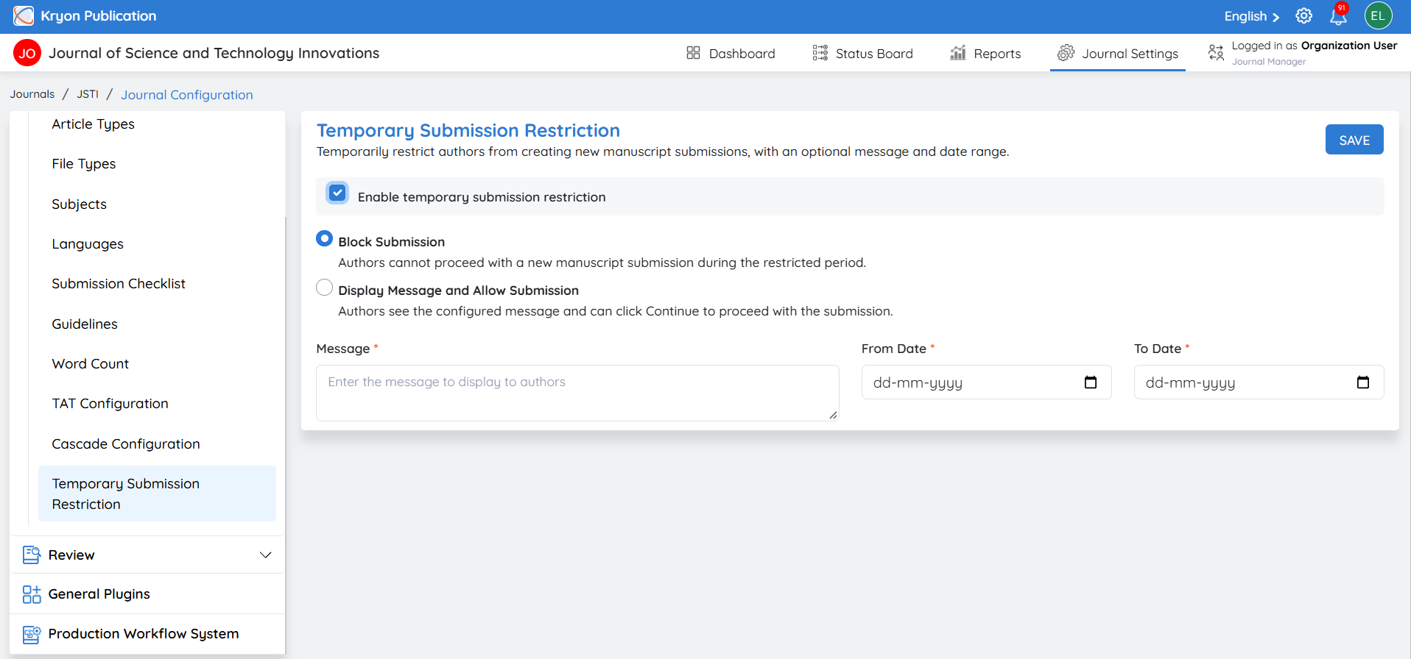The image size is (1411, 659).
Task: Select Display Message and Allow Submission radio
Action: (x=324, y=288)
